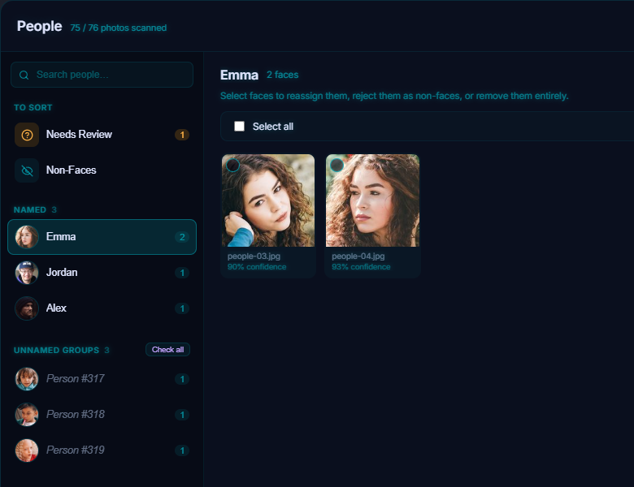Click the search magnifier icon
The width and height of the screenshot is (634, 487).
(24, 75)
